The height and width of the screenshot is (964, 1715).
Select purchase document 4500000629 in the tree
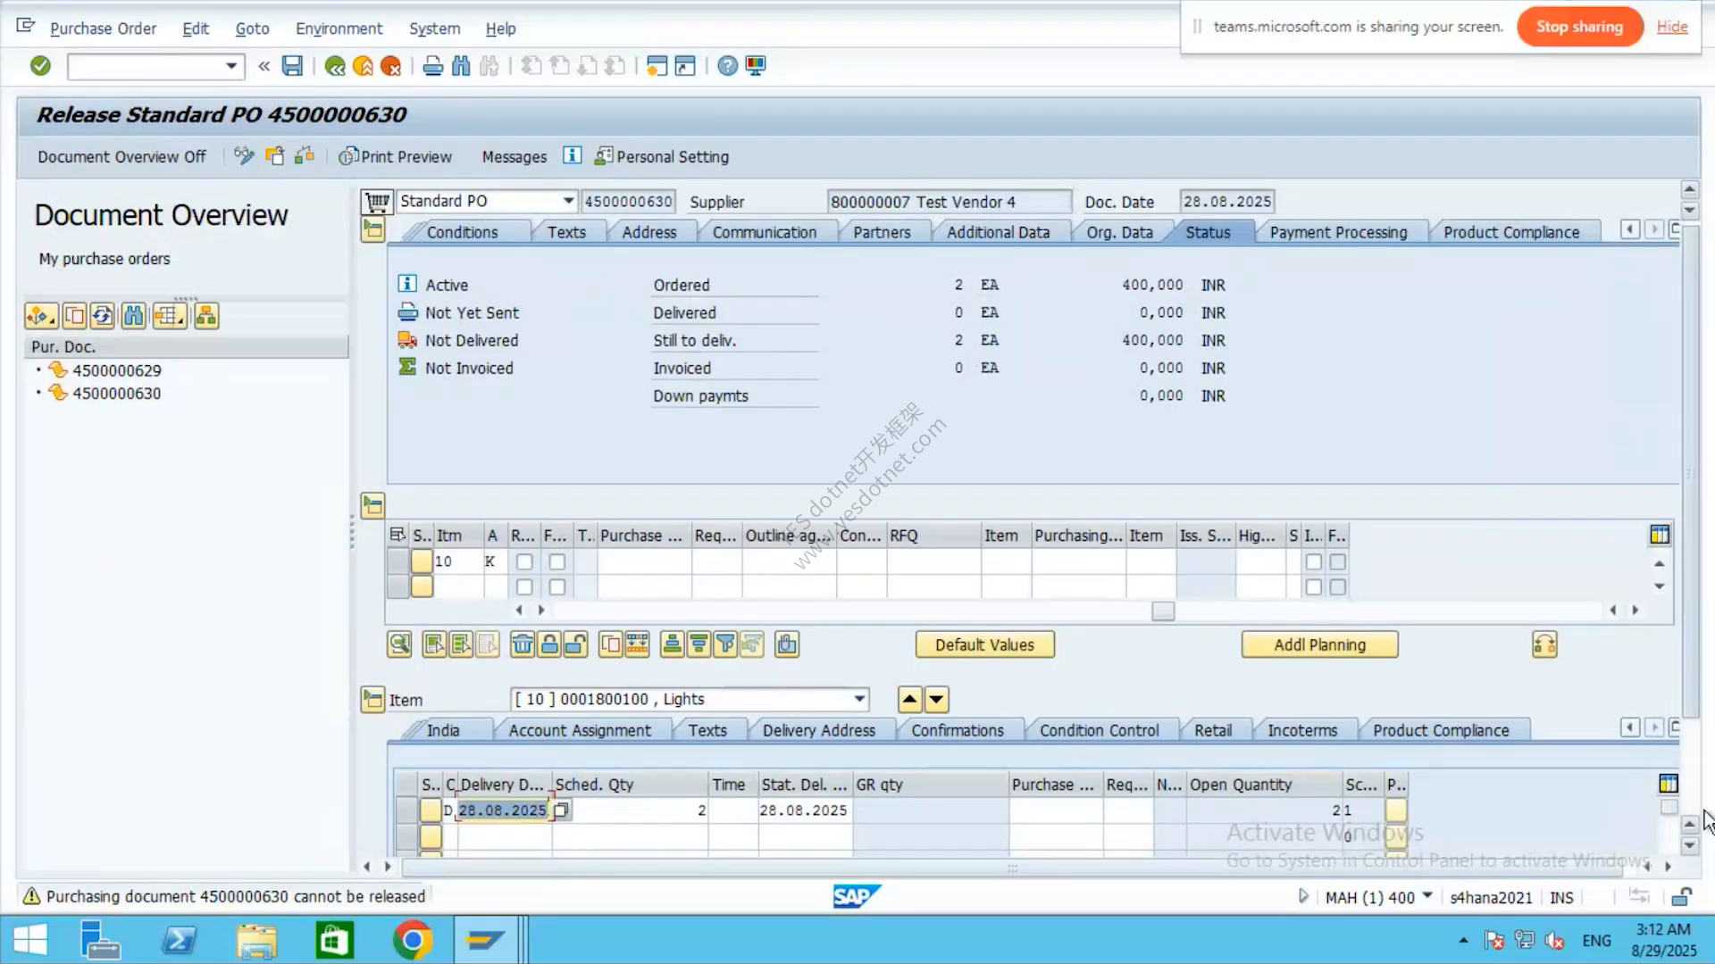click(x=116, y=370)
